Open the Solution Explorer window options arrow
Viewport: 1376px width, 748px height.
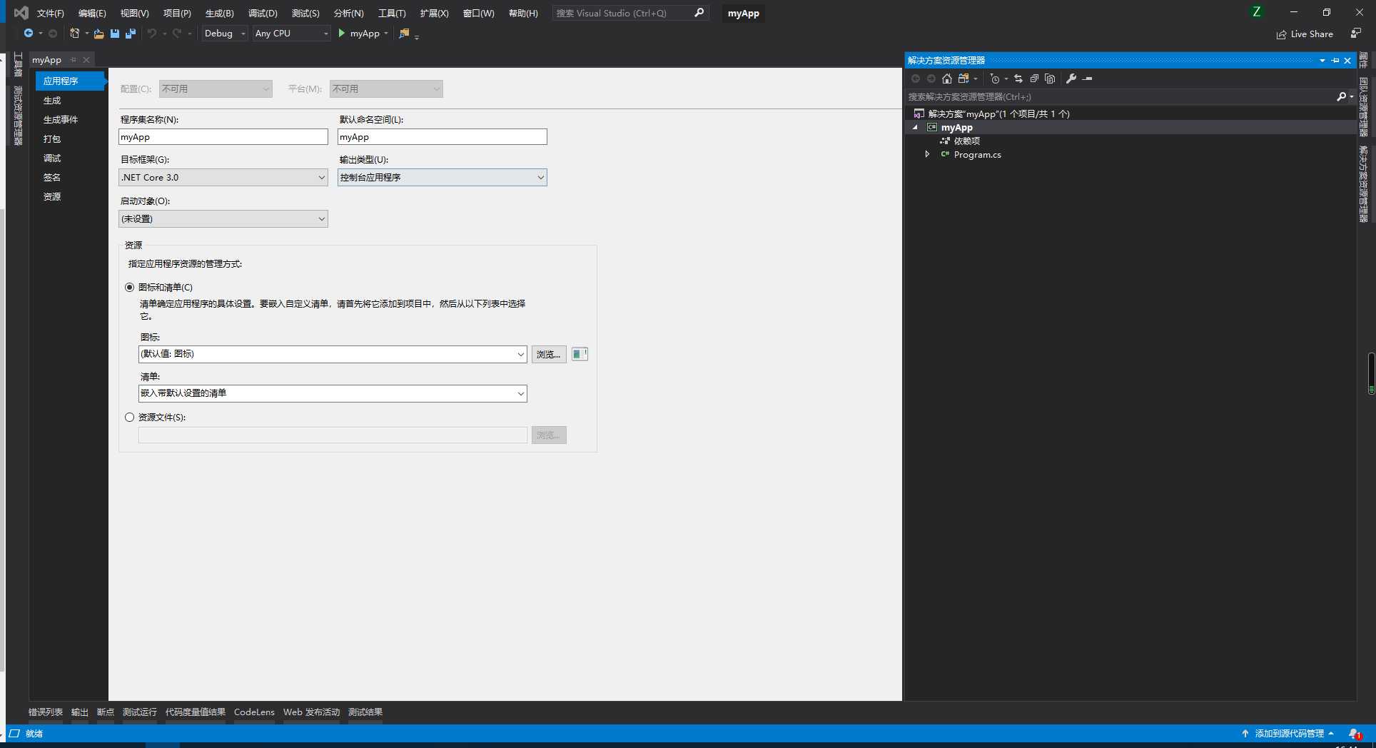(x=1322, y=61)
